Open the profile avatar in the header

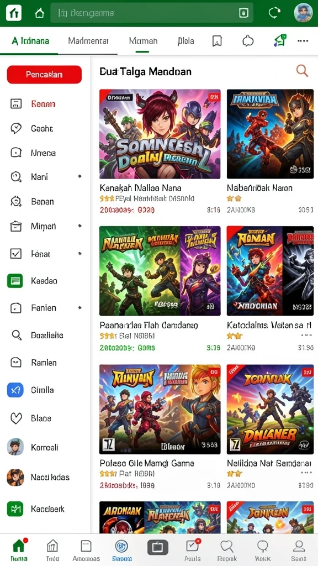click(303, 13)
